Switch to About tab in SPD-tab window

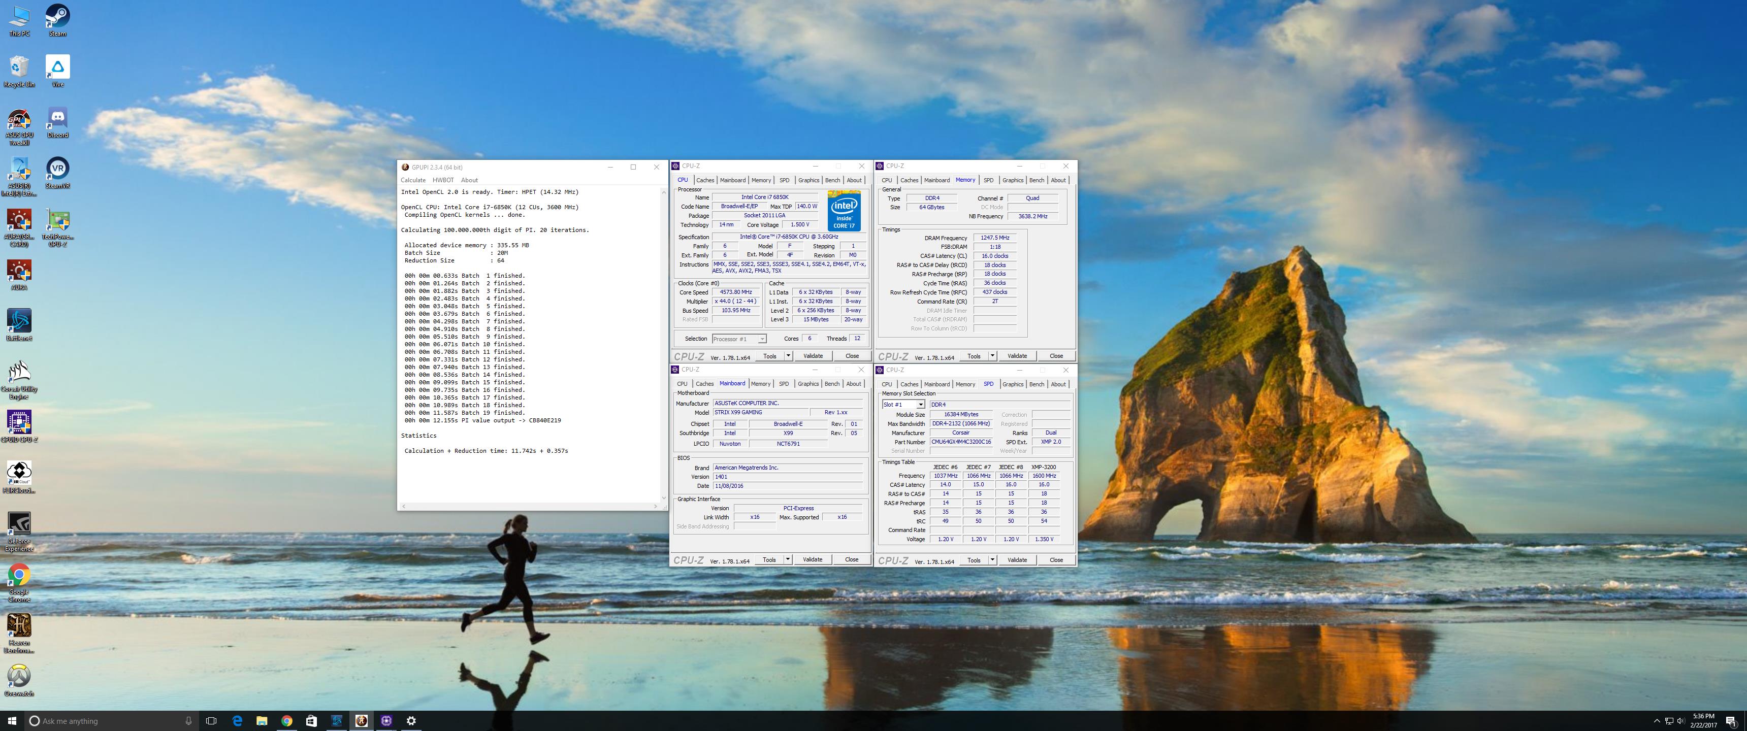1058,384
